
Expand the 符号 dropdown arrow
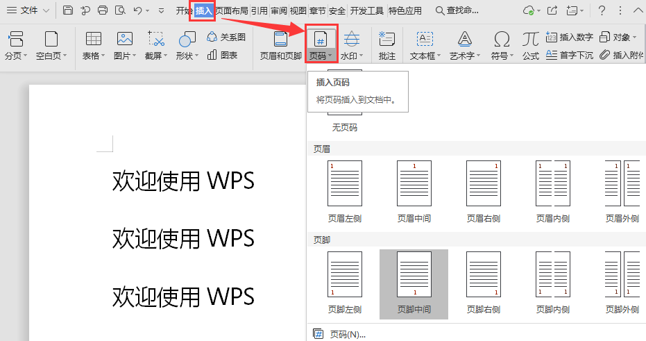pyautogui.click(x=511, y=56)
